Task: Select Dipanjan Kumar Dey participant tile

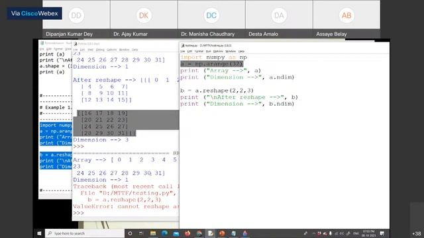Action: tap(76, 19)
